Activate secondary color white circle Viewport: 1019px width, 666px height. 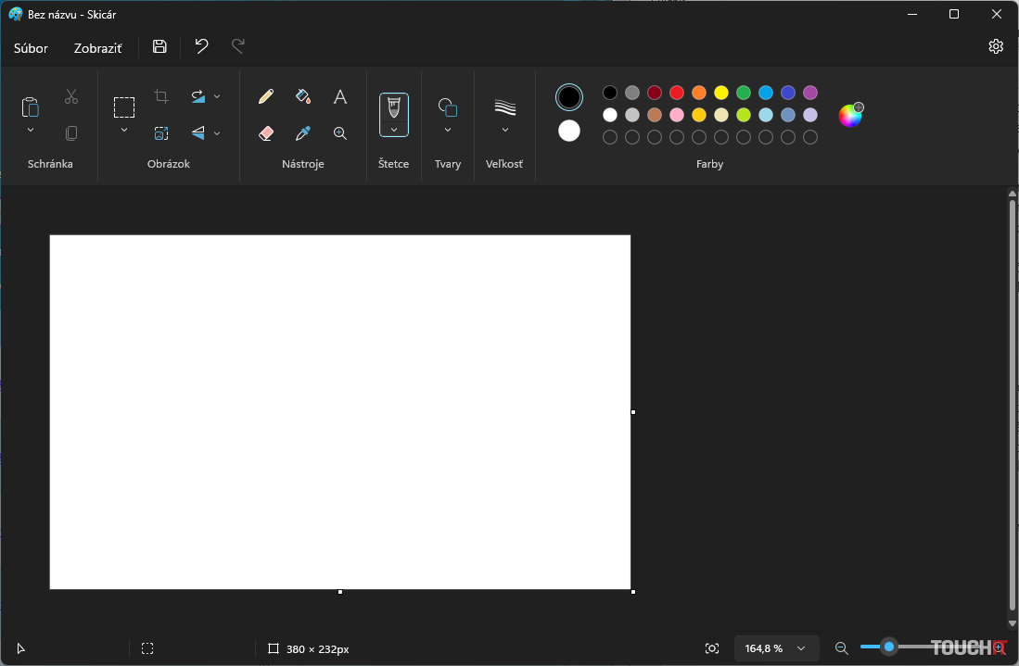tap(569, 131)
